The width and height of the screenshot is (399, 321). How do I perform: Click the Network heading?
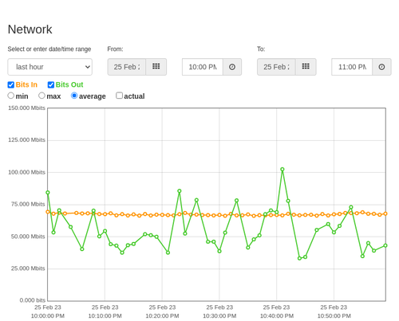[x=30, y=29]
